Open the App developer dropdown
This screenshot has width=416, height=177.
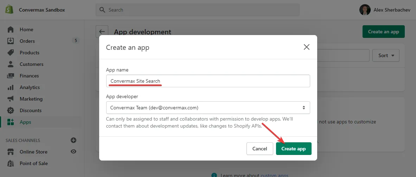[208, 108]
